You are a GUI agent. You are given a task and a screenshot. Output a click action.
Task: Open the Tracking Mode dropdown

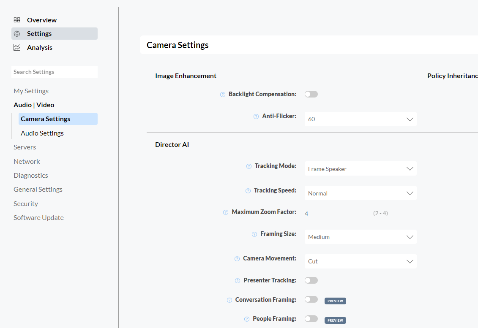tap(360, 168)
